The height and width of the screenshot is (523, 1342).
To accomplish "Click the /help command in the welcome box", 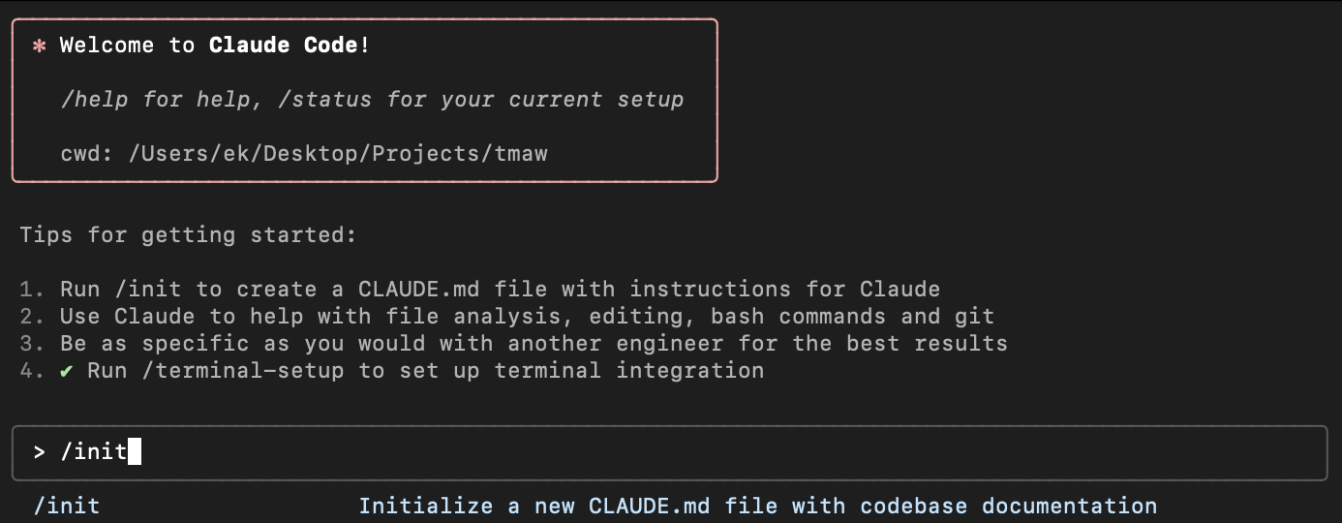I will (x=94, y=100).
